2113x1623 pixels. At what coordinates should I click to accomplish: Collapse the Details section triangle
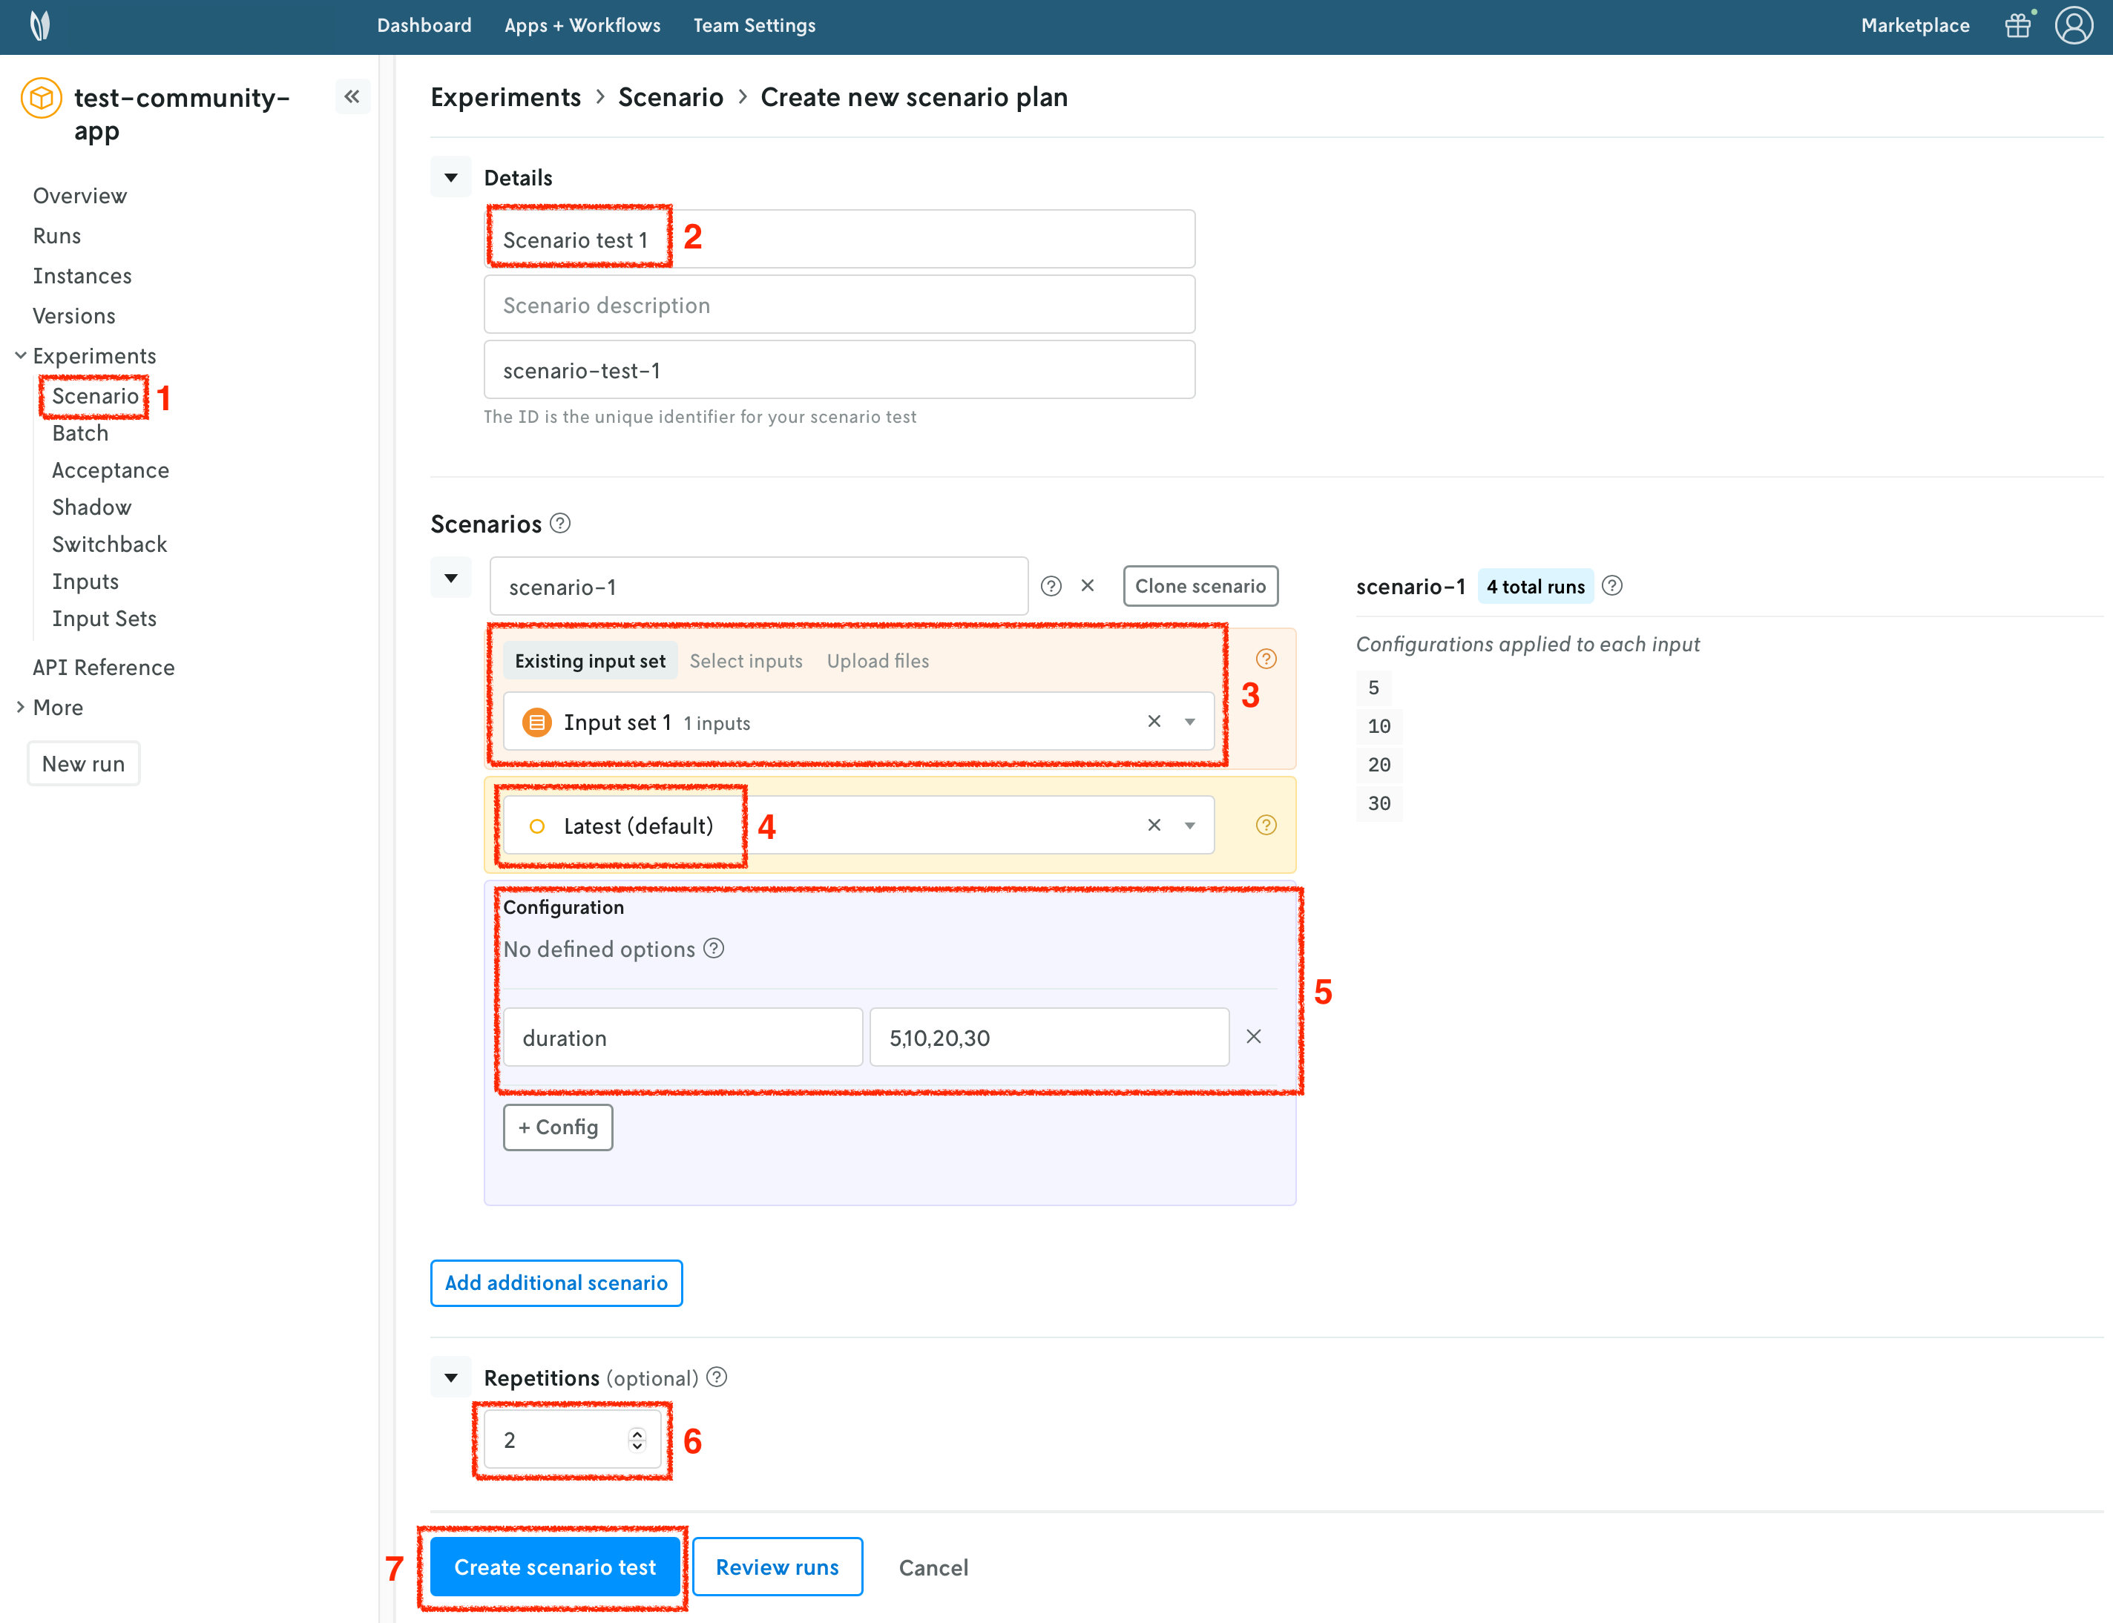tap(450, 178)
